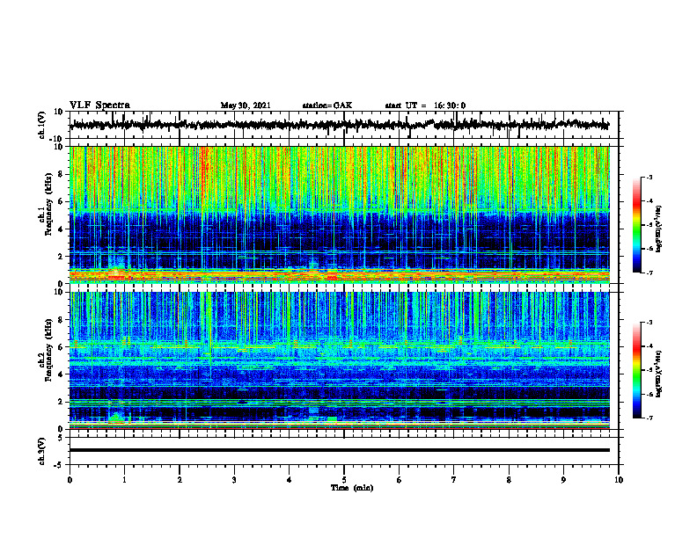The width and height of the screenshot is (697, 538).
Task: Click the "ch.1(V)" axis label
Action: 42,125
